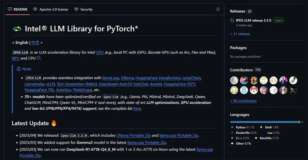The height and width of the screenshot is (160, 308).
Task: Open the pale olive-yellow identicon avatar
Action: [274, 80]
